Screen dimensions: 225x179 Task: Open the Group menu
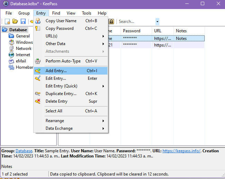(x=24, y=13)
